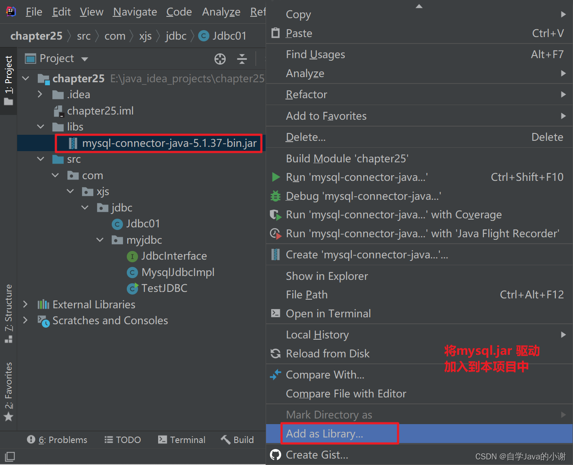Collapse the myjdbc package chevron
This screenshot has height=465, width=573.
click(x=100, y=240)
